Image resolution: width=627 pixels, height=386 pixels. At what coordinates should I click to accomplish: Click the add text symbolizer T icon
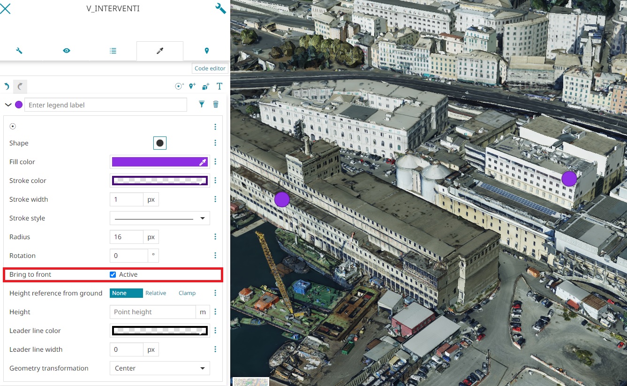tap(219, 86)
